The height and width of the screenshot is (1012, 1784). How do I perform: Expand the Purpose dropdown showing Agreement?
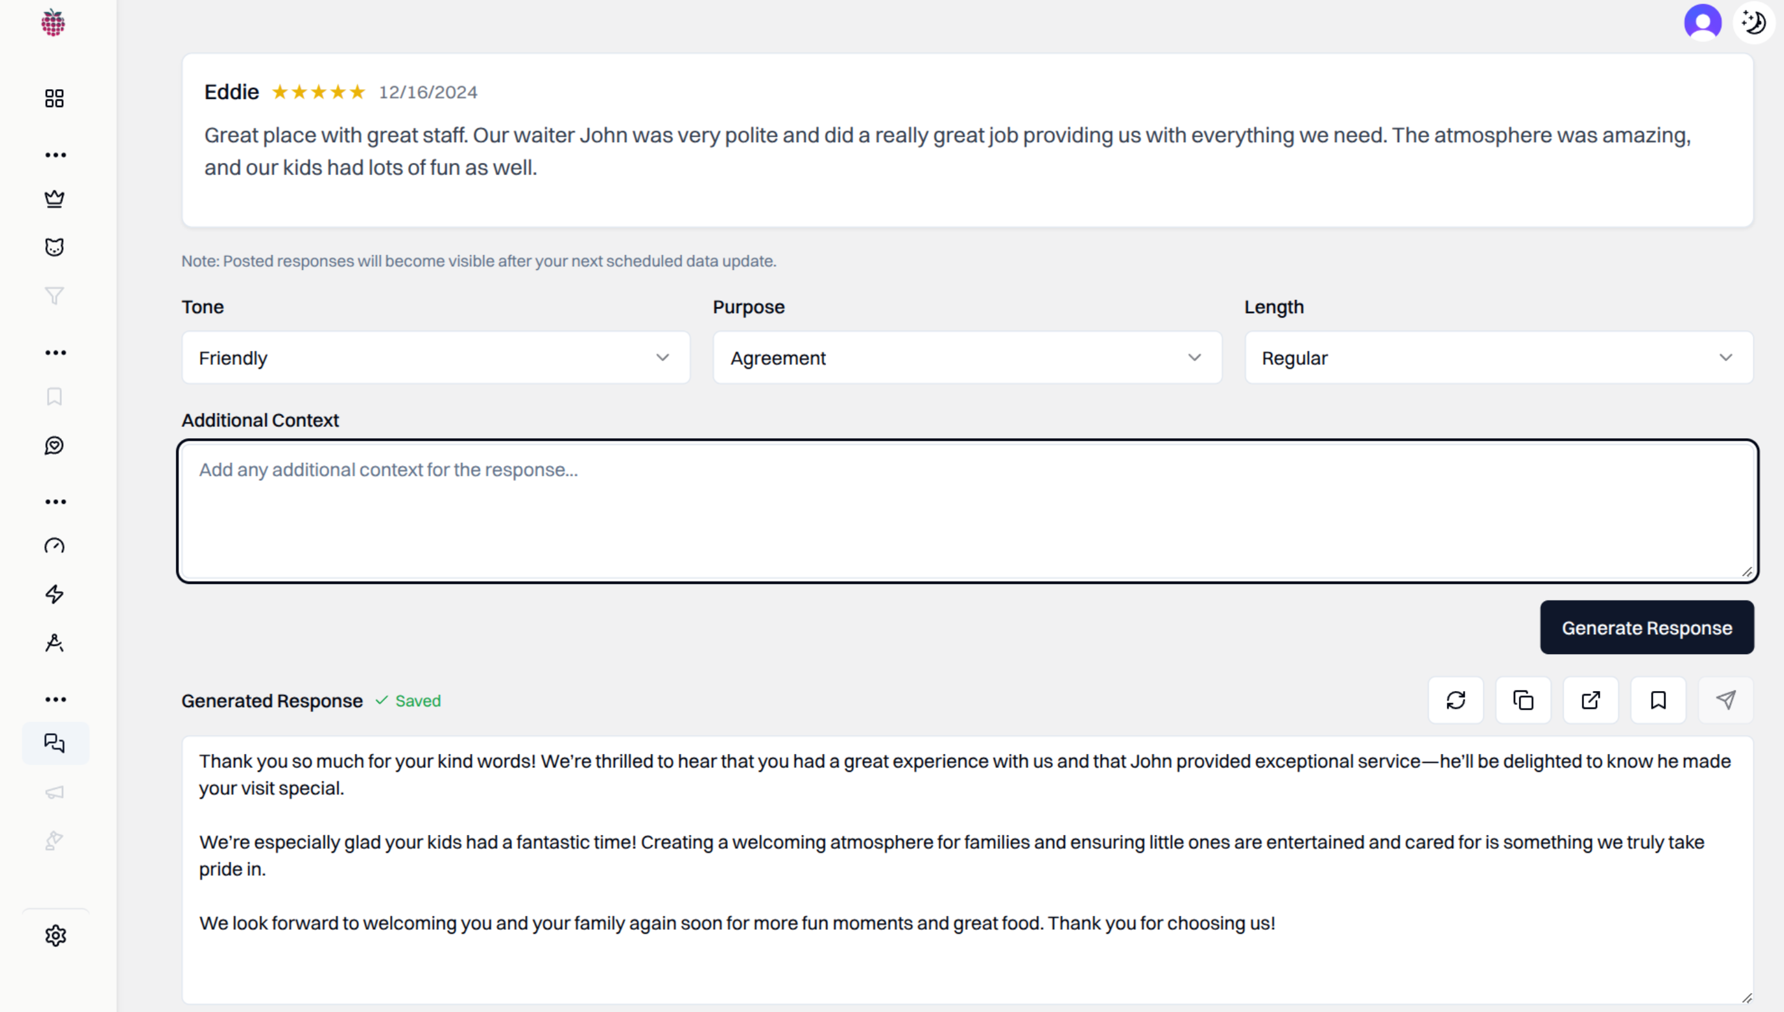tap(967, 358)
